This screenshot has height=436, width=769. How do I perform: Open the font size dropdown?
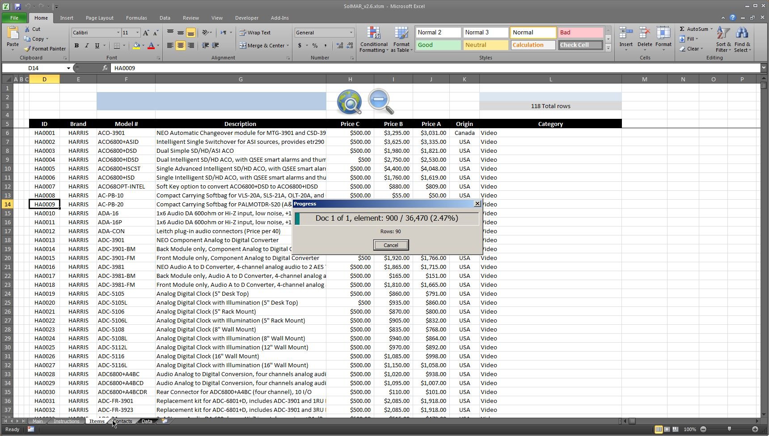coord(137,33)
